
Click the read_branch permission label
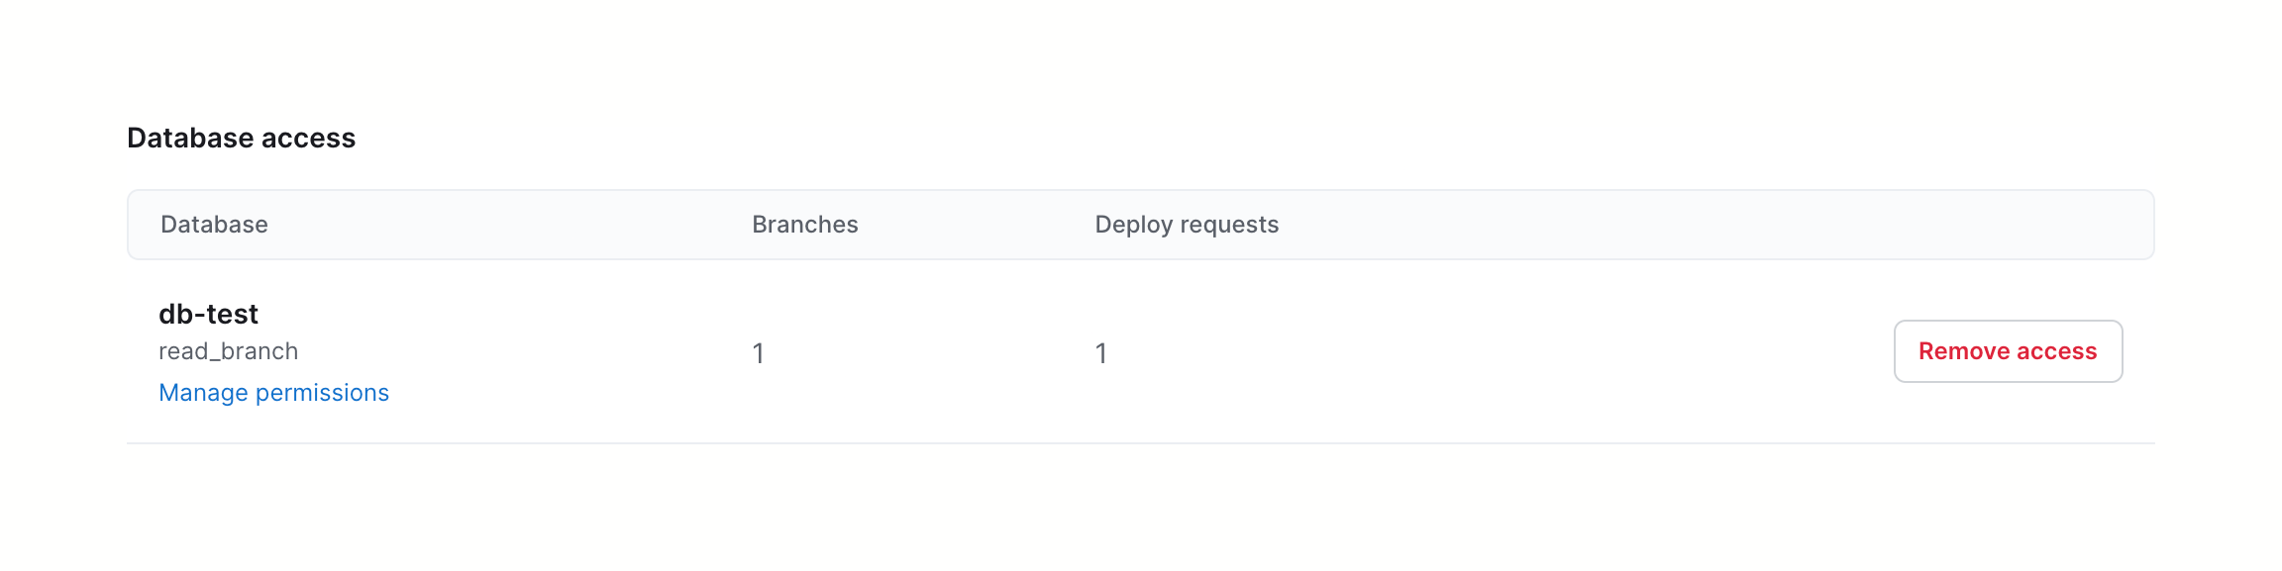(x=228, y=351)
